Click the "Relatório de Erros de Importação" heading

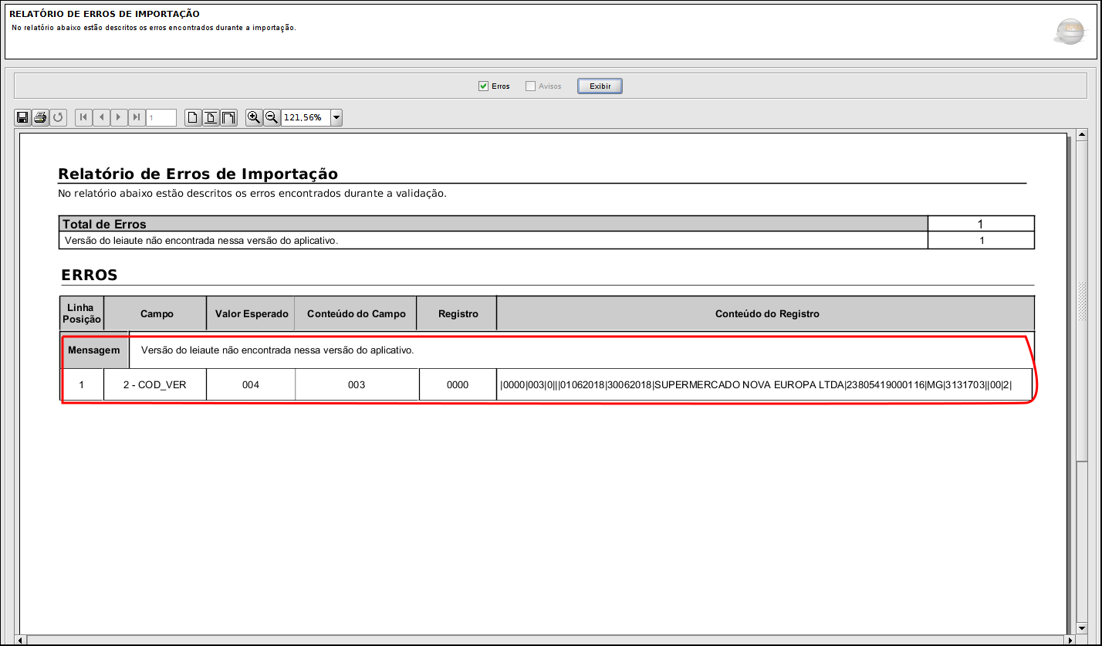click(198, 174)
